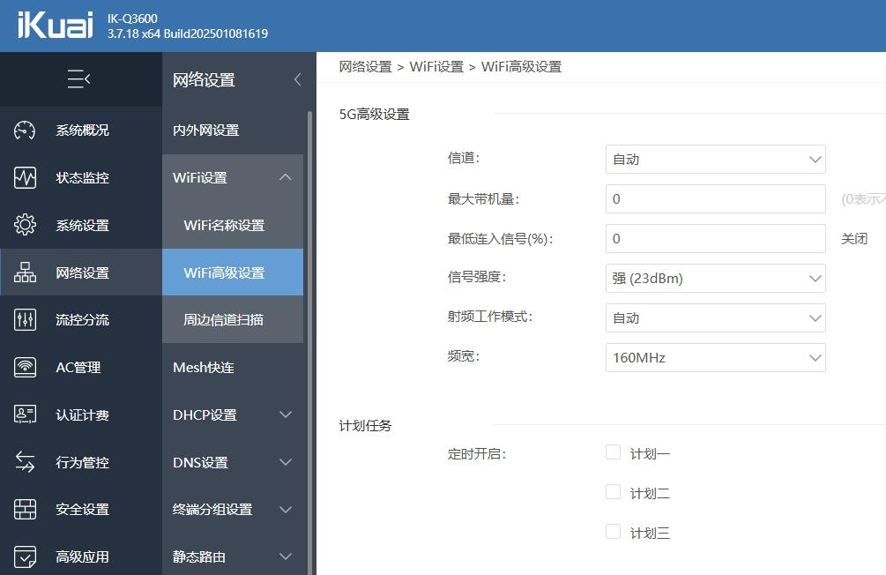Open the 信道 channel dropdown

tap(715, 159)
